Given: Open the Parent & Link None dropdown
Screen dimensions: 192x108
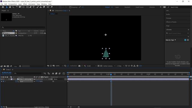Looking at the screenshot, I should (x=58, y=79).
